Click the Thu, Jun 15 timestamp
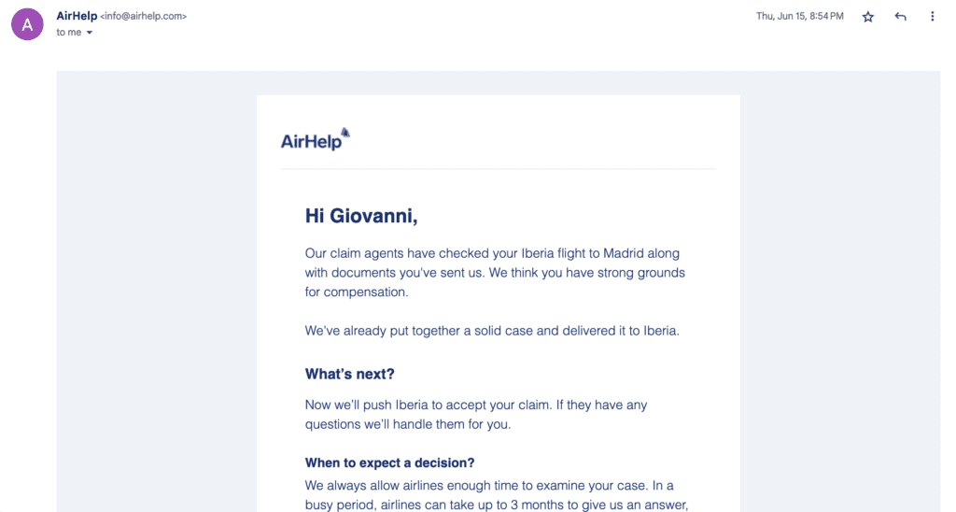The height and width of the screenshot is (512, 956). 800,17
